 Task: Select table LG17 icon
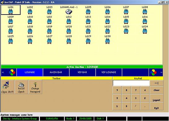click(x=11, y=31)
